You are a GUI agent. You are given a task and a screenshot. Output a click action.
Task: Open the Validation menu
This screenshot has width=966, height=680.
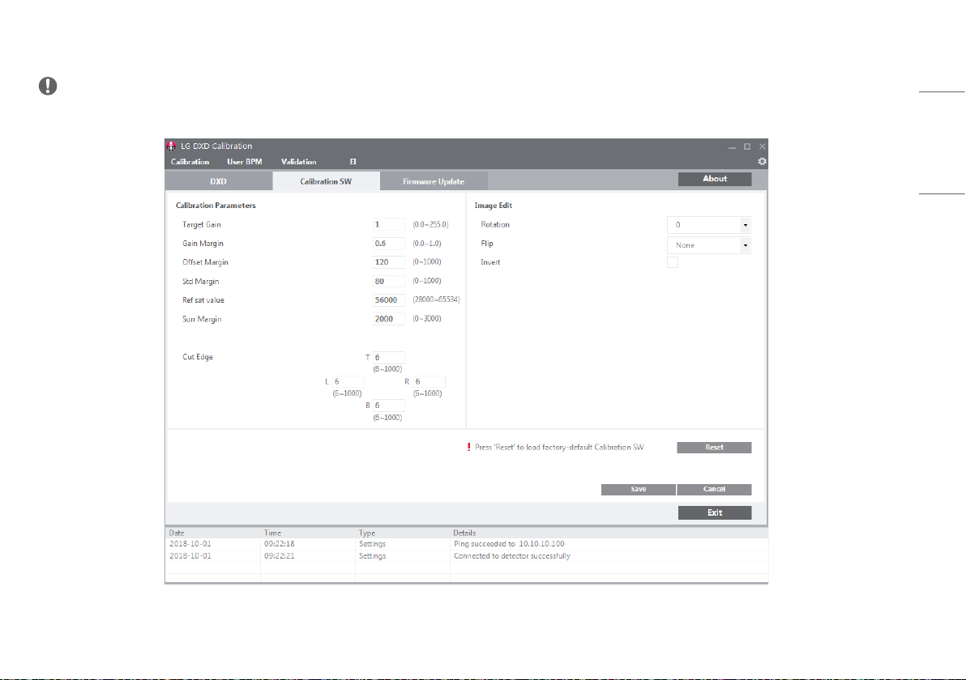[299, 162]
